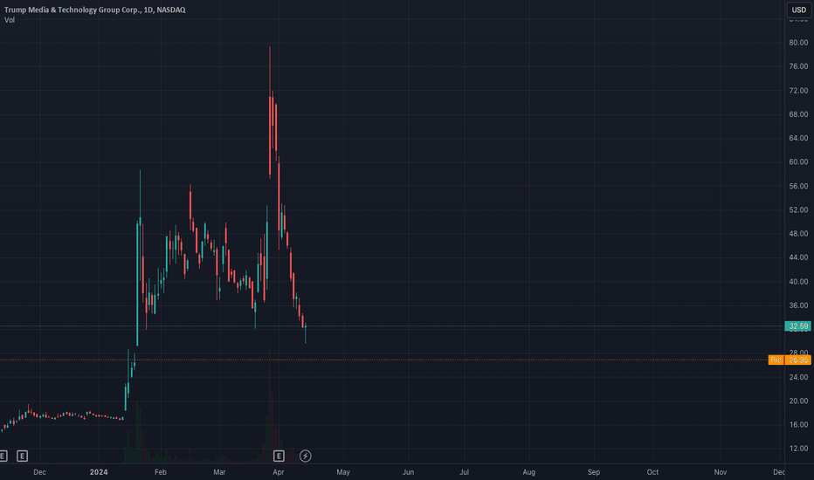Click the Oct label on time axis
The height and width of the screenshot is (480, 814).
(x=652, y=472)
